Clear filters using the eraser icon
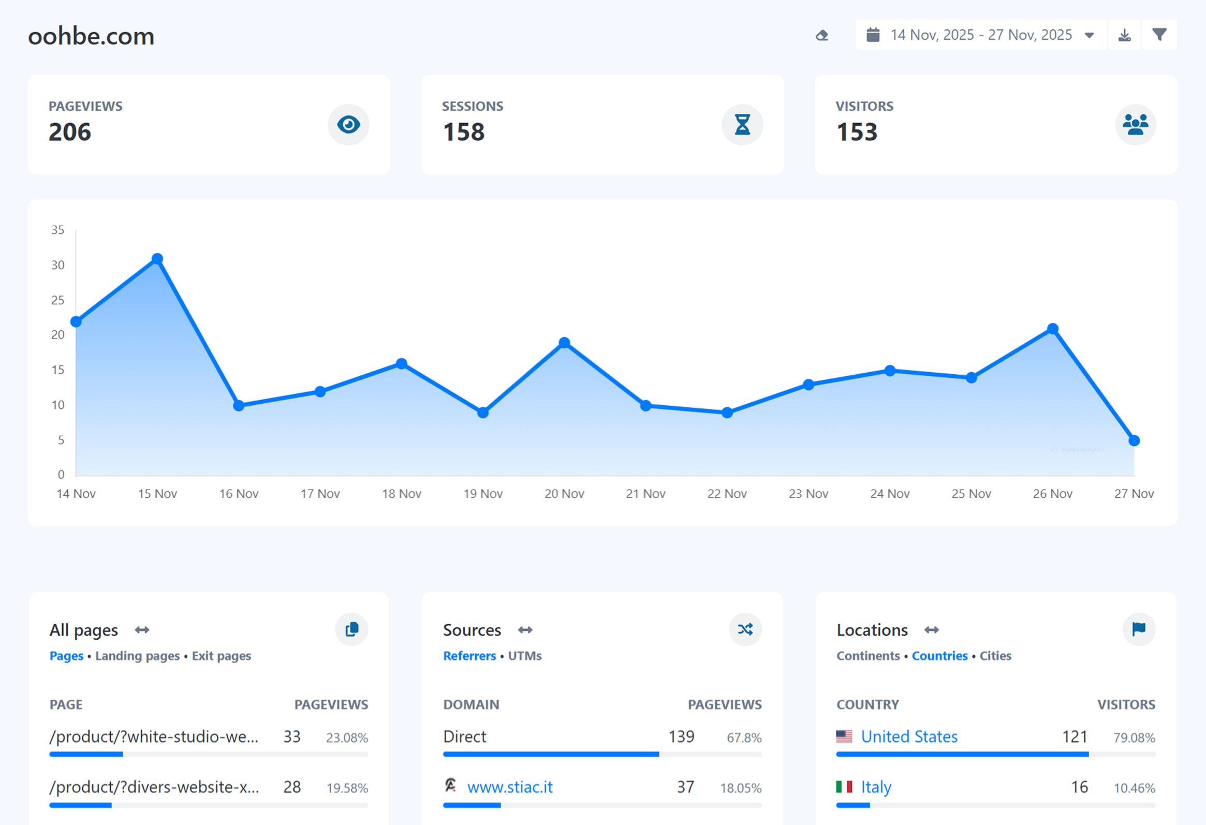Viewport: 1206px width, 825px height. pyautogui.click(x=823, y=35)
